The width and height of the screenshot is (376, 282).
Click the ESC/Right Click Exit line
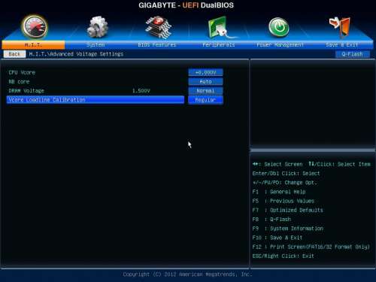pos(284,256)
